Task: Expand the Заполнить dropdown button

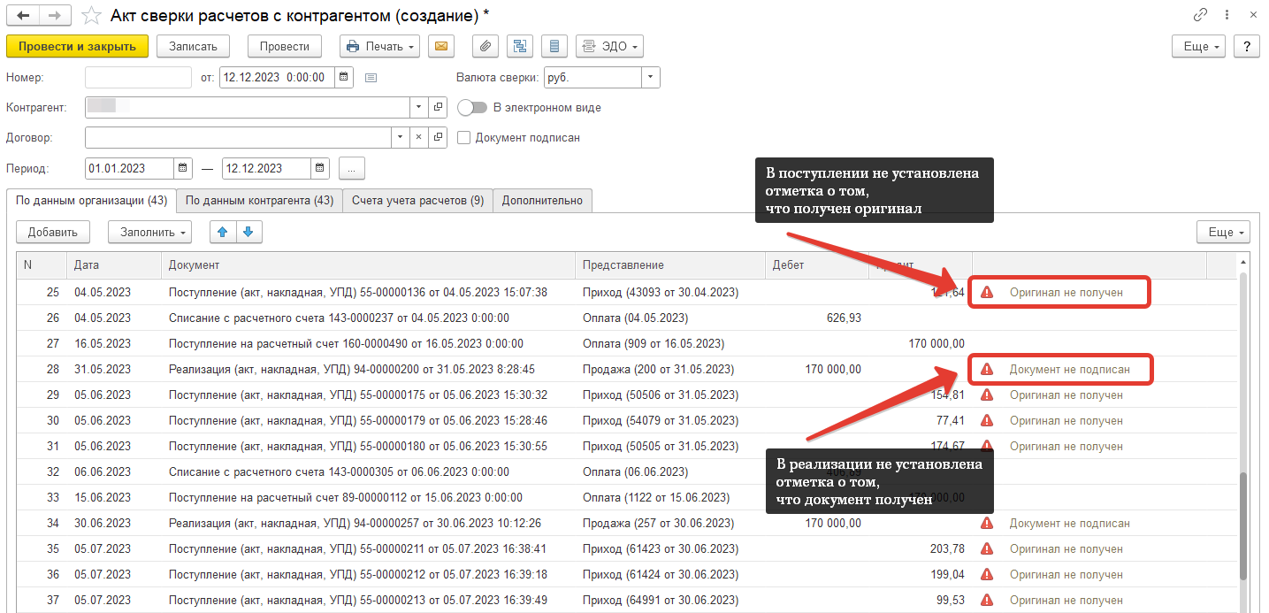Action: [x=150, y=232]
